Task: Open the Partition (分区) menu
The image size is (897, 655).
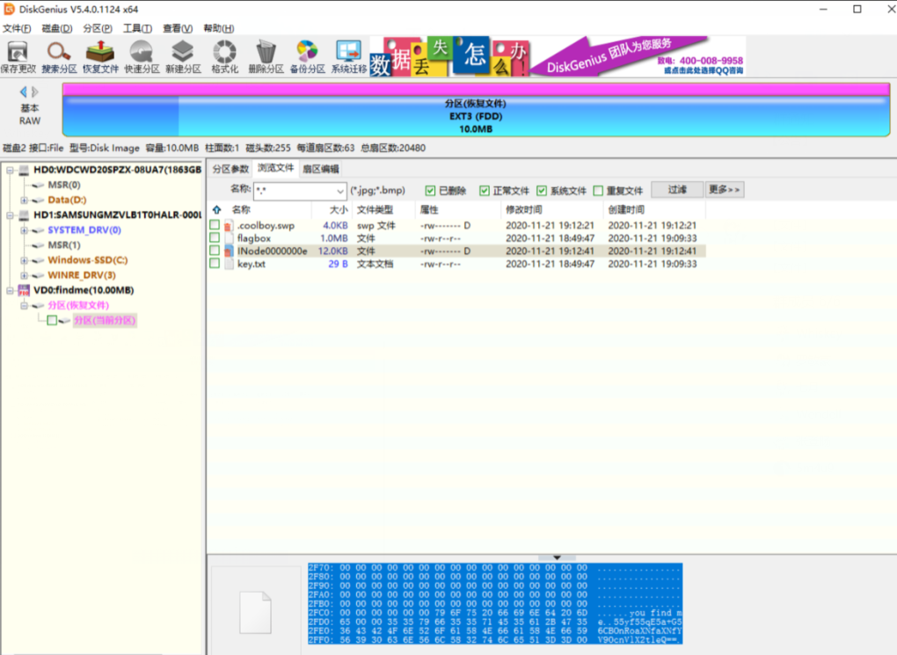Action: 98,28
